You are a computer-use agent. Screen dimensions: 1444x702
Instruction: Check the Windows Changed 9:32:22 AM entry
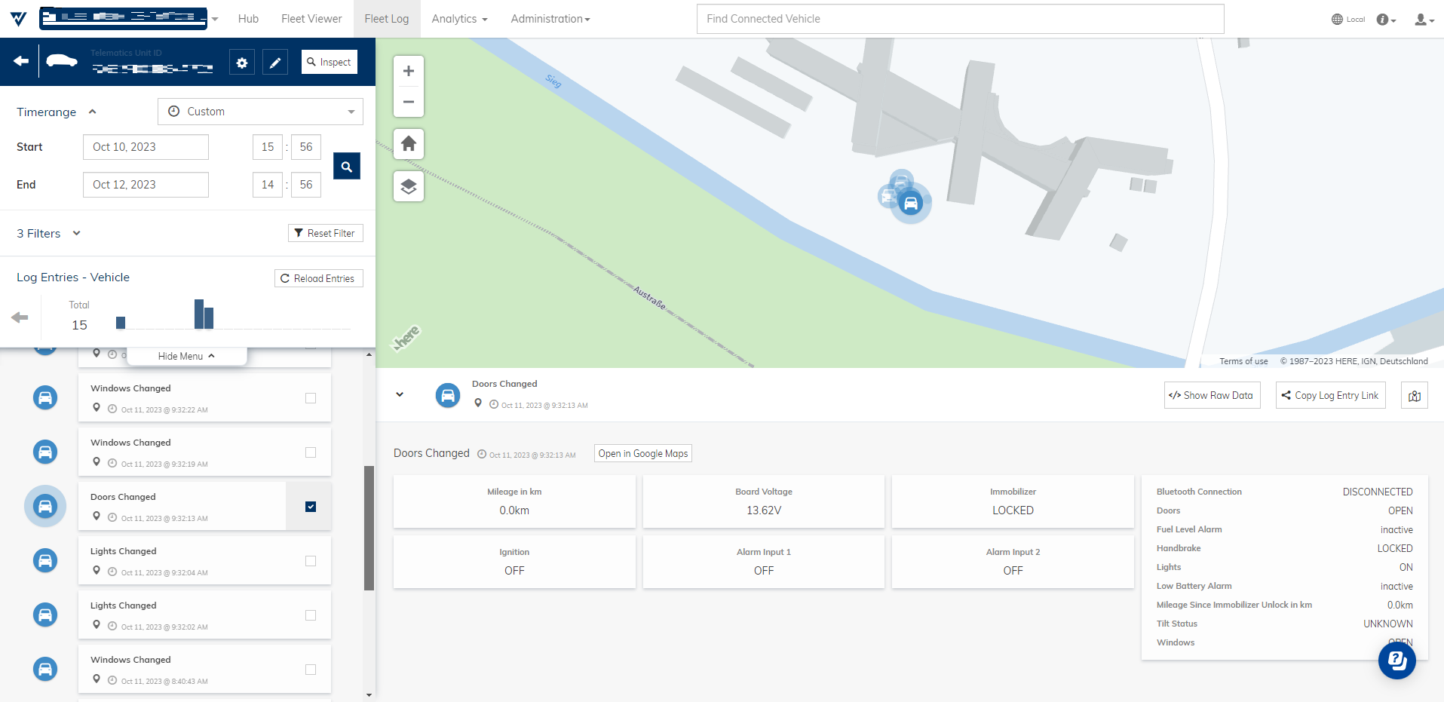point(311,398)
